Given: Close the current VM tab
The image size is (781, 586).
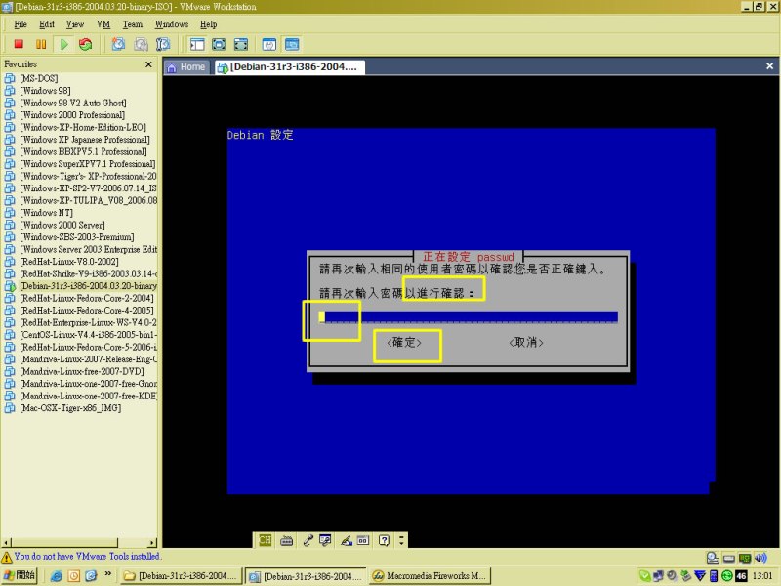Looking at the screenshot, I should tap(769, 65).
